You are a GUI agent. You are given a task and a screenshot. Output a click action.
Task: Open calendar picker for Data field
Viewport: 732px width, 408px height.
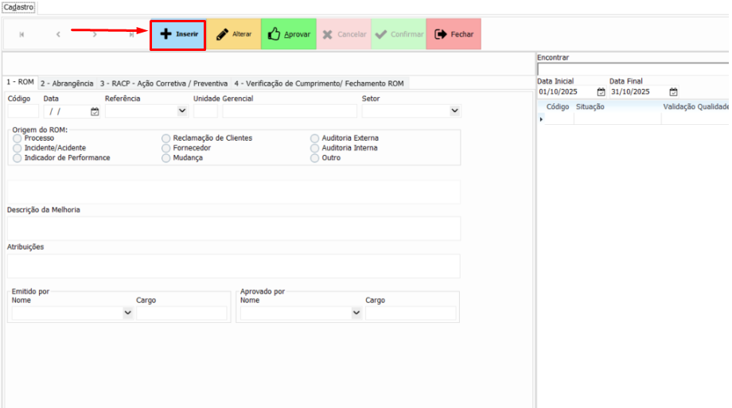pos(95,111)
